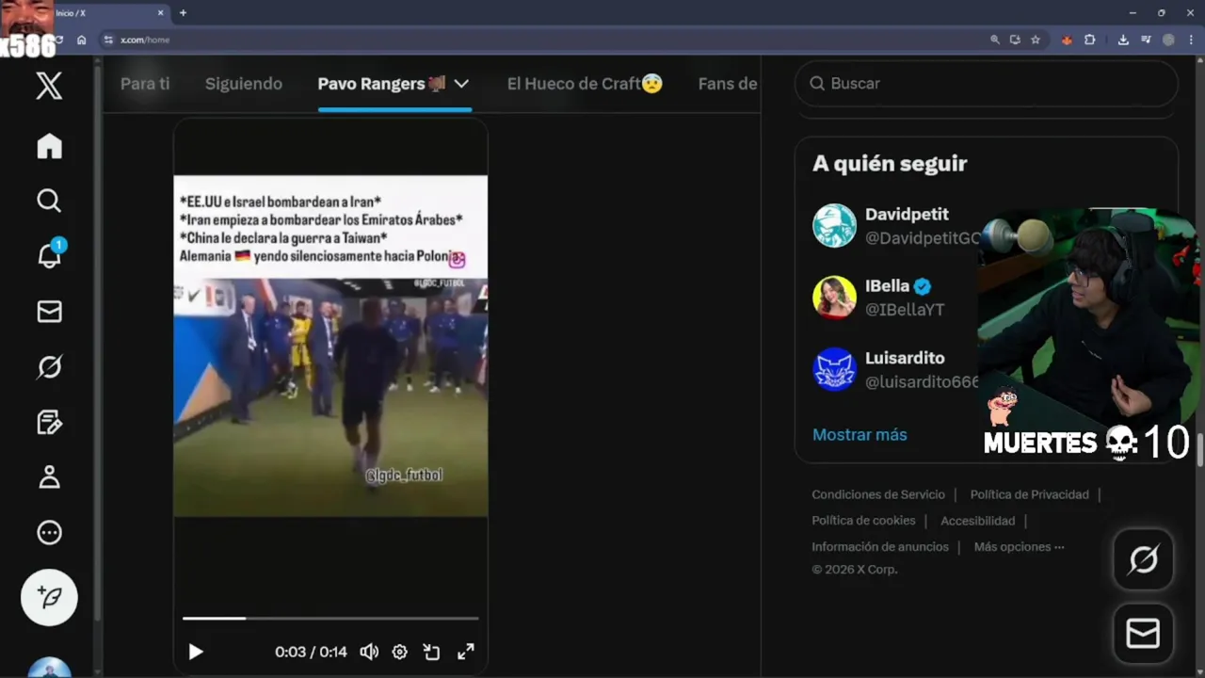Click browser home button

point(82,40)
